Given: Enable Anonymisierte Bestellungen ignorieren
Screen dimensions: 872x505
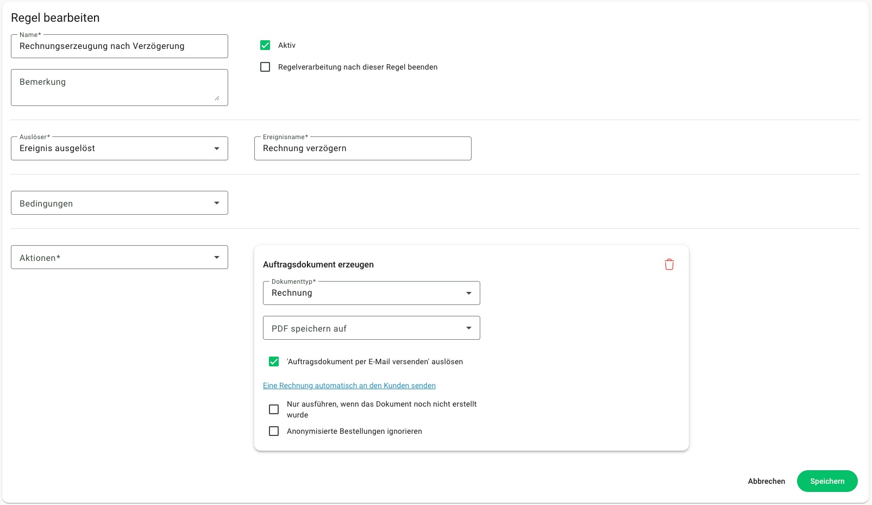Looking at the screenshot, I should click(274, 431).
